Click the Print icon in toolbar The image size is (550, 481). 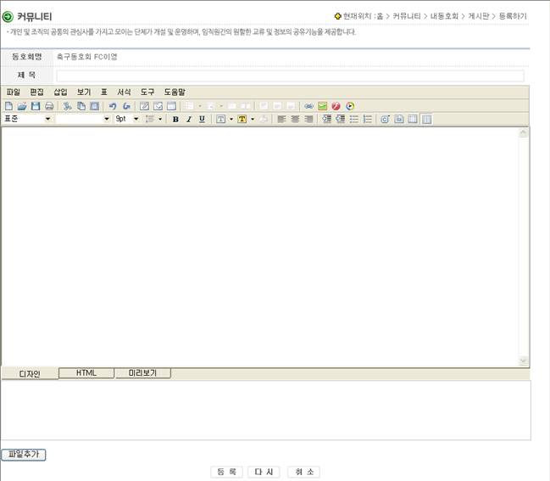(x=49, y=106)
